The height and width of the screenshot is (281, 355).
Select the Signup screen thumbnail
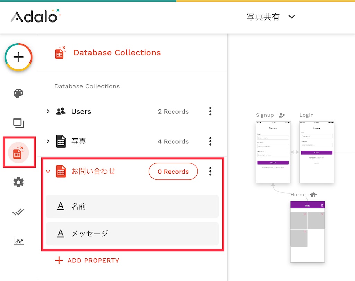[273, 152]
